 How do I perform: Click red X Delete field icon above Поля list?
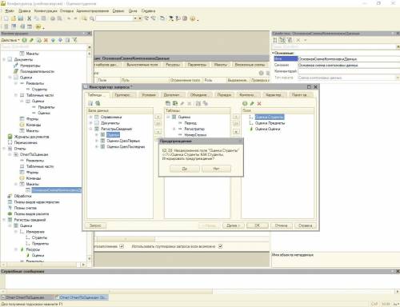pos(259,103)
